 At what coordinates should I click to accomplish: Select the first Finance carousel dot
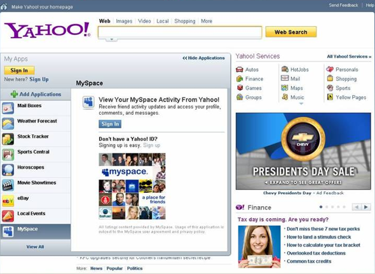pos(321,207)
